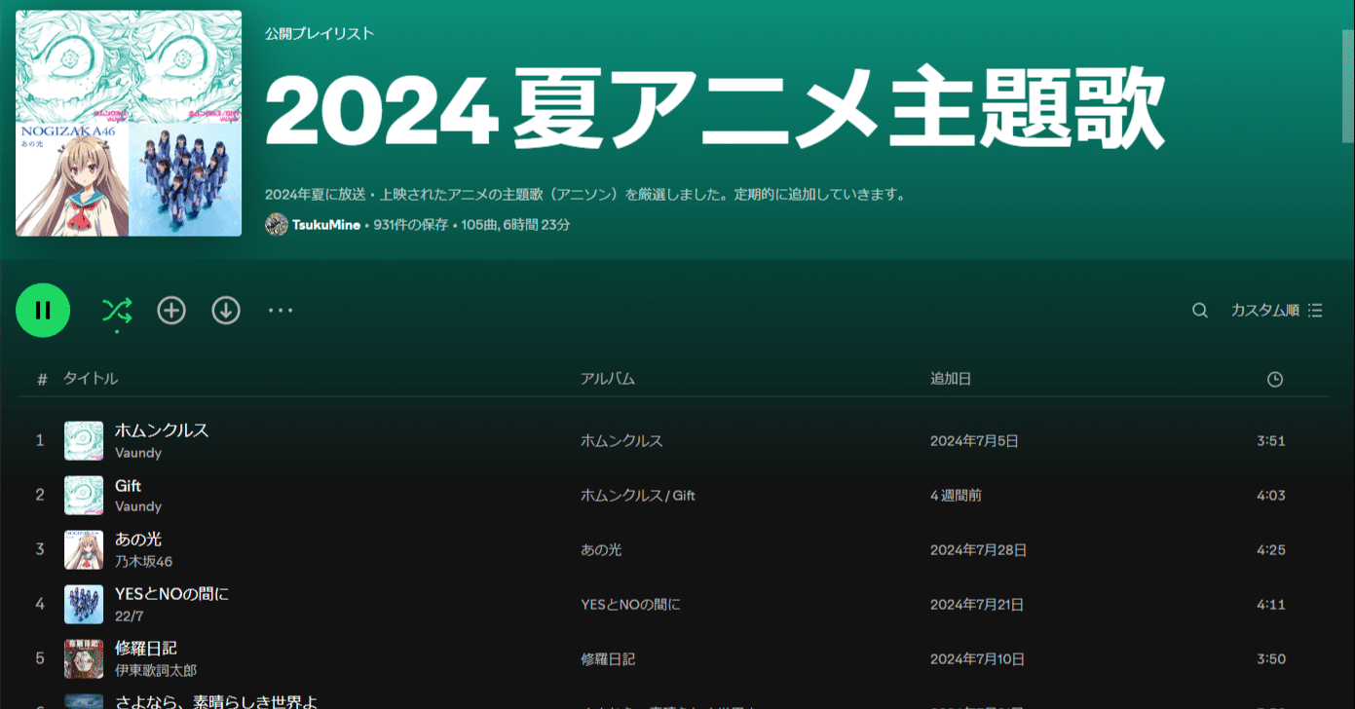Click the あの光 track artwork thumbnail
Viewport: 1355px width, 709px height.
point(84,549)
